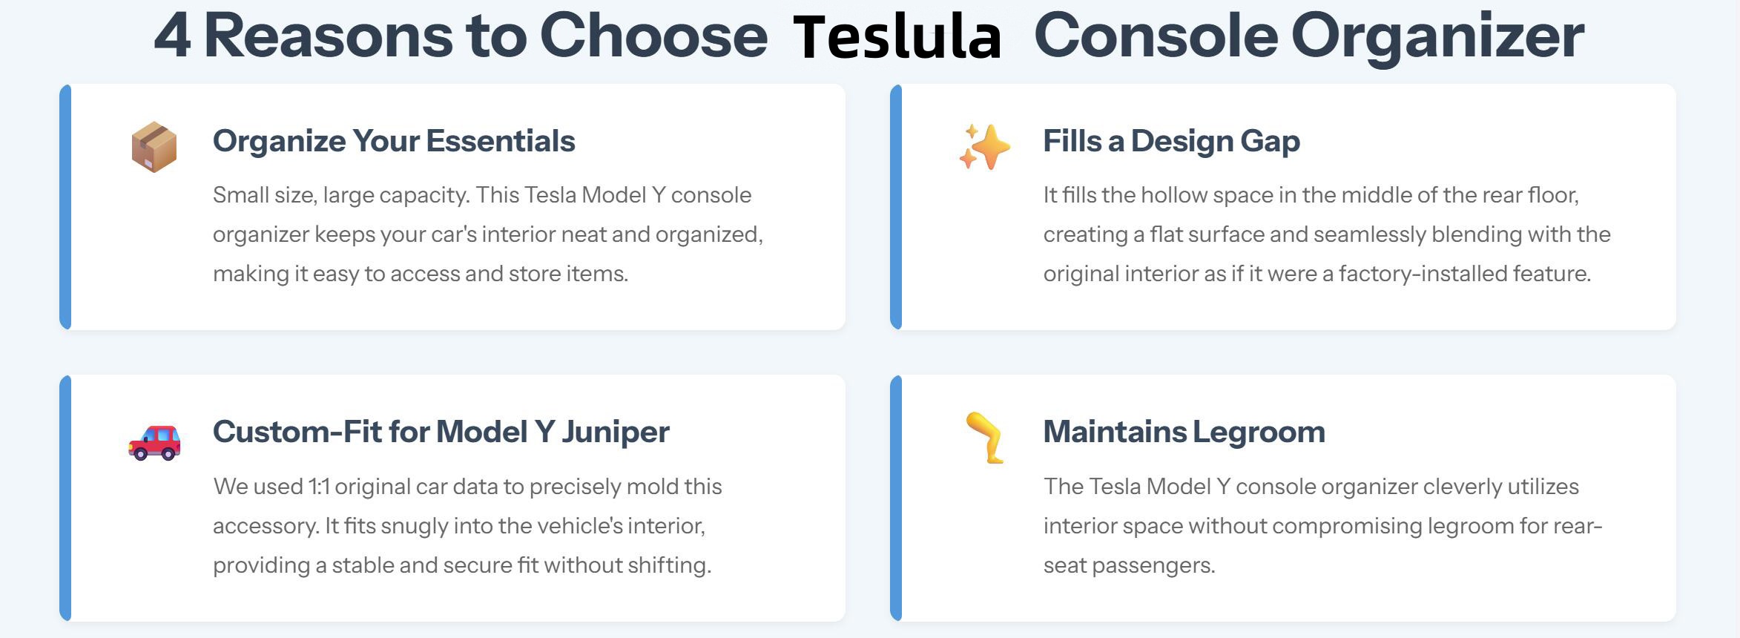Click blue accent bar on Custom-Fit card

pyautogui.click(x=65, y=498)
